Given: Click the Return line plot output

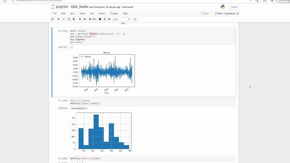Looking at the screenshot, I should [104, 72].
